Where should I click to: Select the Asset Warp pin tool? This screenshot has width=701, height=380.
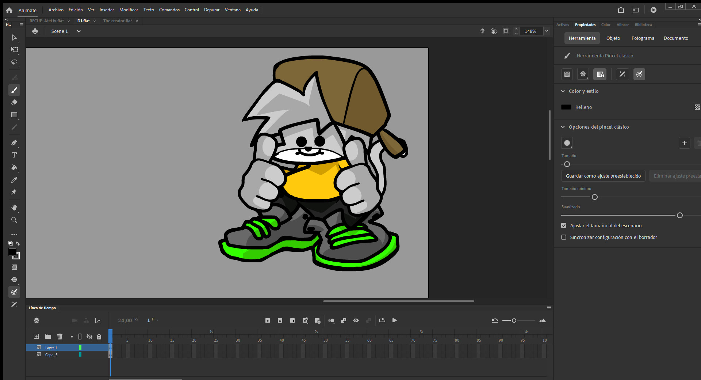point(14,192)
